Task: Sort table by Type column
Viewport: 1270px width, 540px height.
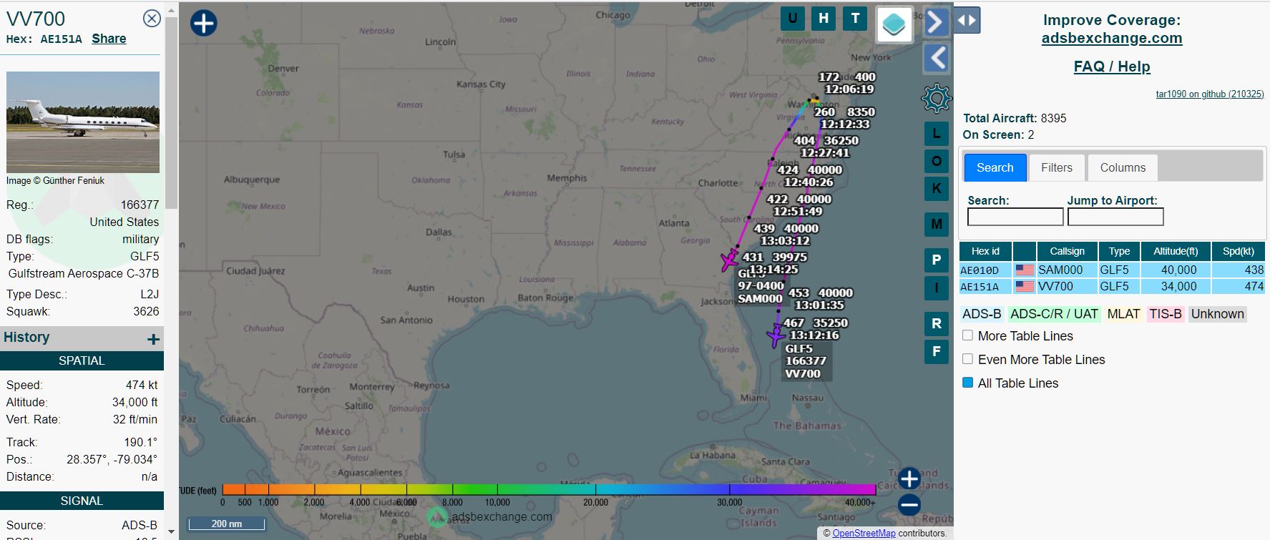Action: tap(1119, 251)
